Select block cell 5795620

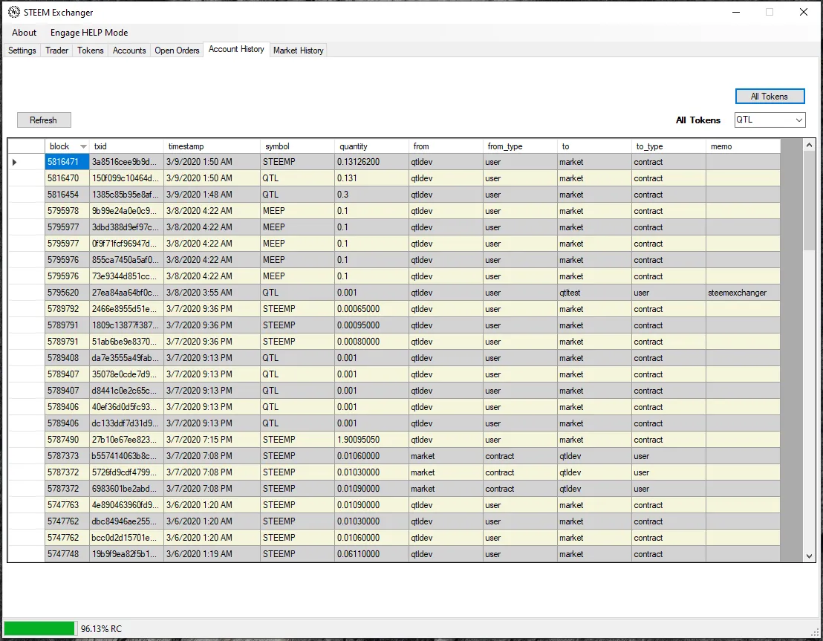tap(67, 293)
